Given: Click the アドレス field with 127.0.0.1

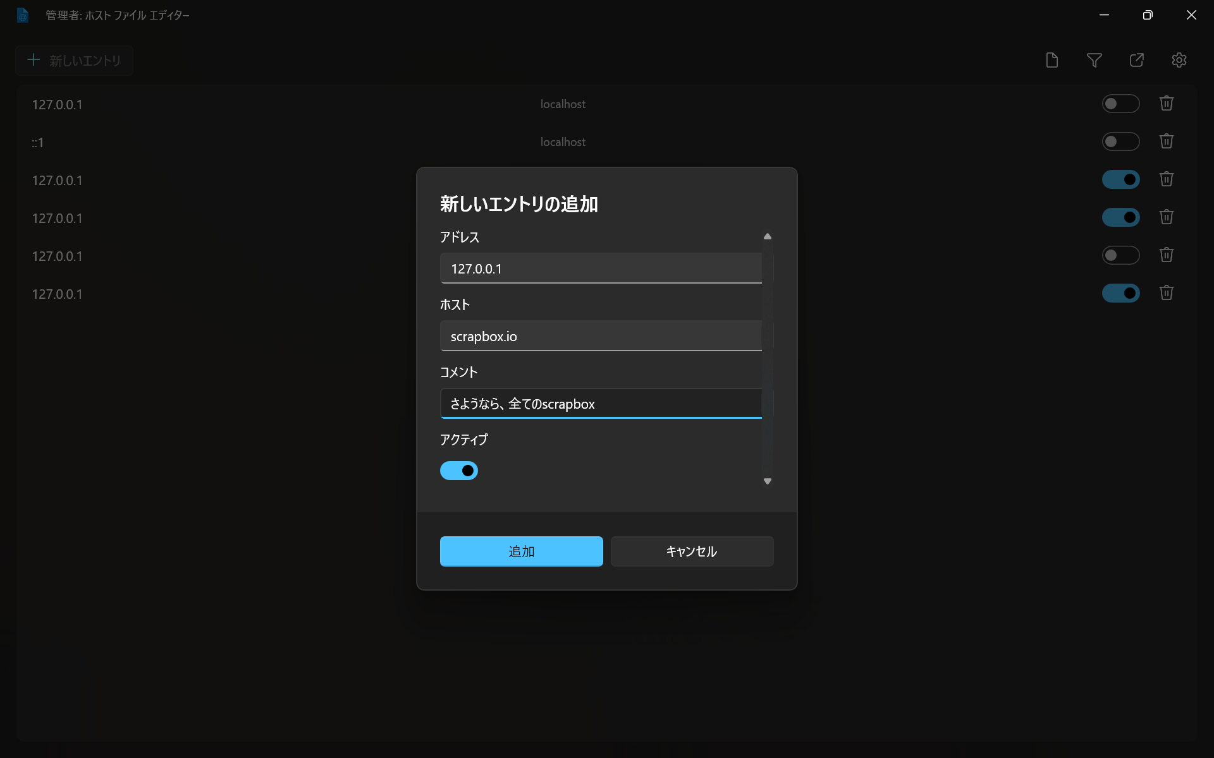Looking at the screenshot, I should point(601,268).
